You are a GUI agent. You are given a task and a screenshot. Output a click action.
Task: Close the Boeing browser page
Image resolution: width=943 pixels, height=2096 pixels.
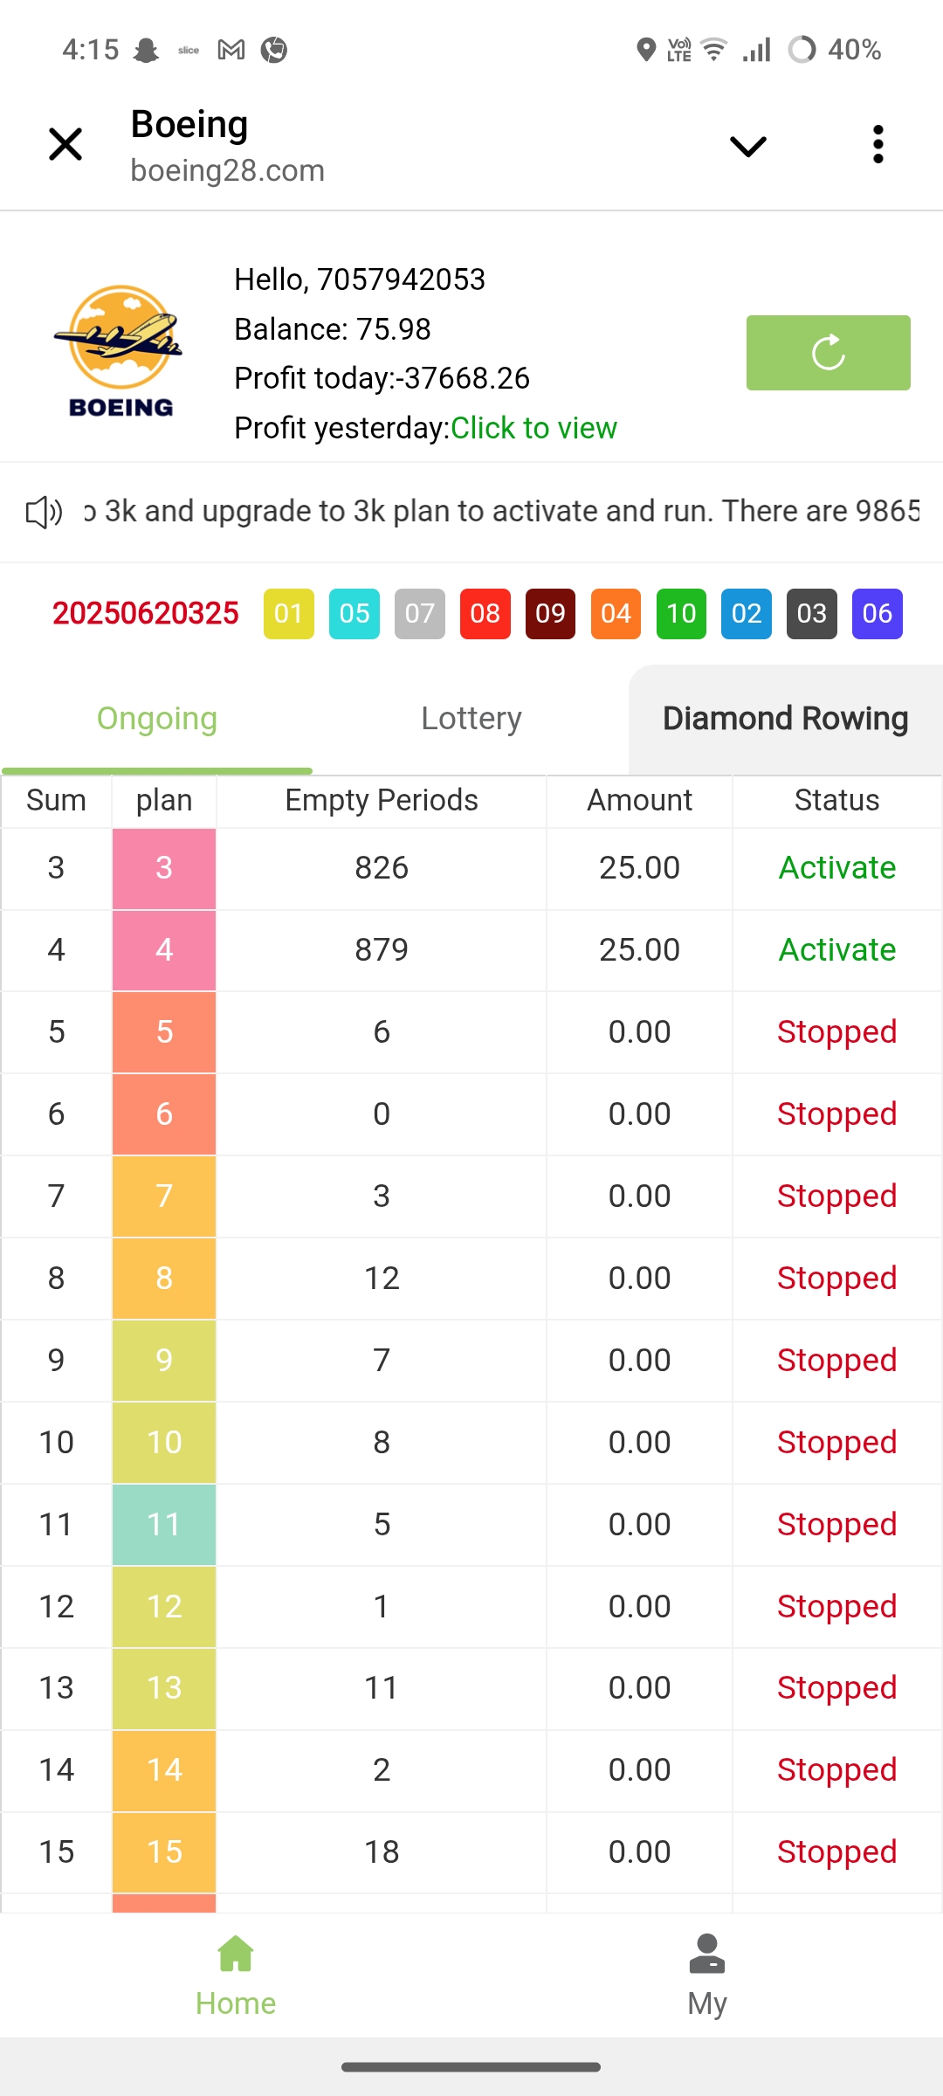pos(65,144)
